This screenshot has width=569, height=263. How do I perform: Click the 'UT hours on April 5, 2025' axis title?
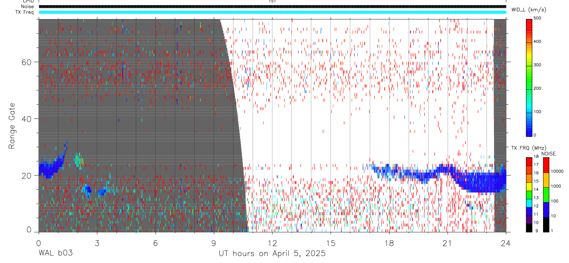point(272,254)
